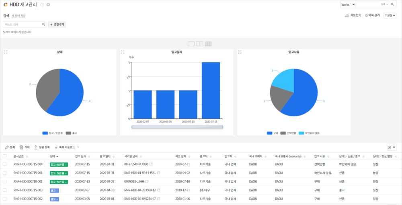Open the Works dropdown in top search
The height and width of the screenshot is (205, 402).
(348, 4)
